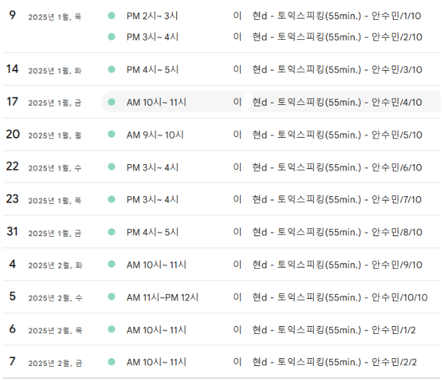Open day 20, January Monday
442x381 pixels.
[13, 134]
